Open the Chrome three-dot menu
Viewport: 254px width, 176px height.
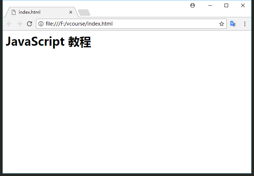(x=245, y=24)
